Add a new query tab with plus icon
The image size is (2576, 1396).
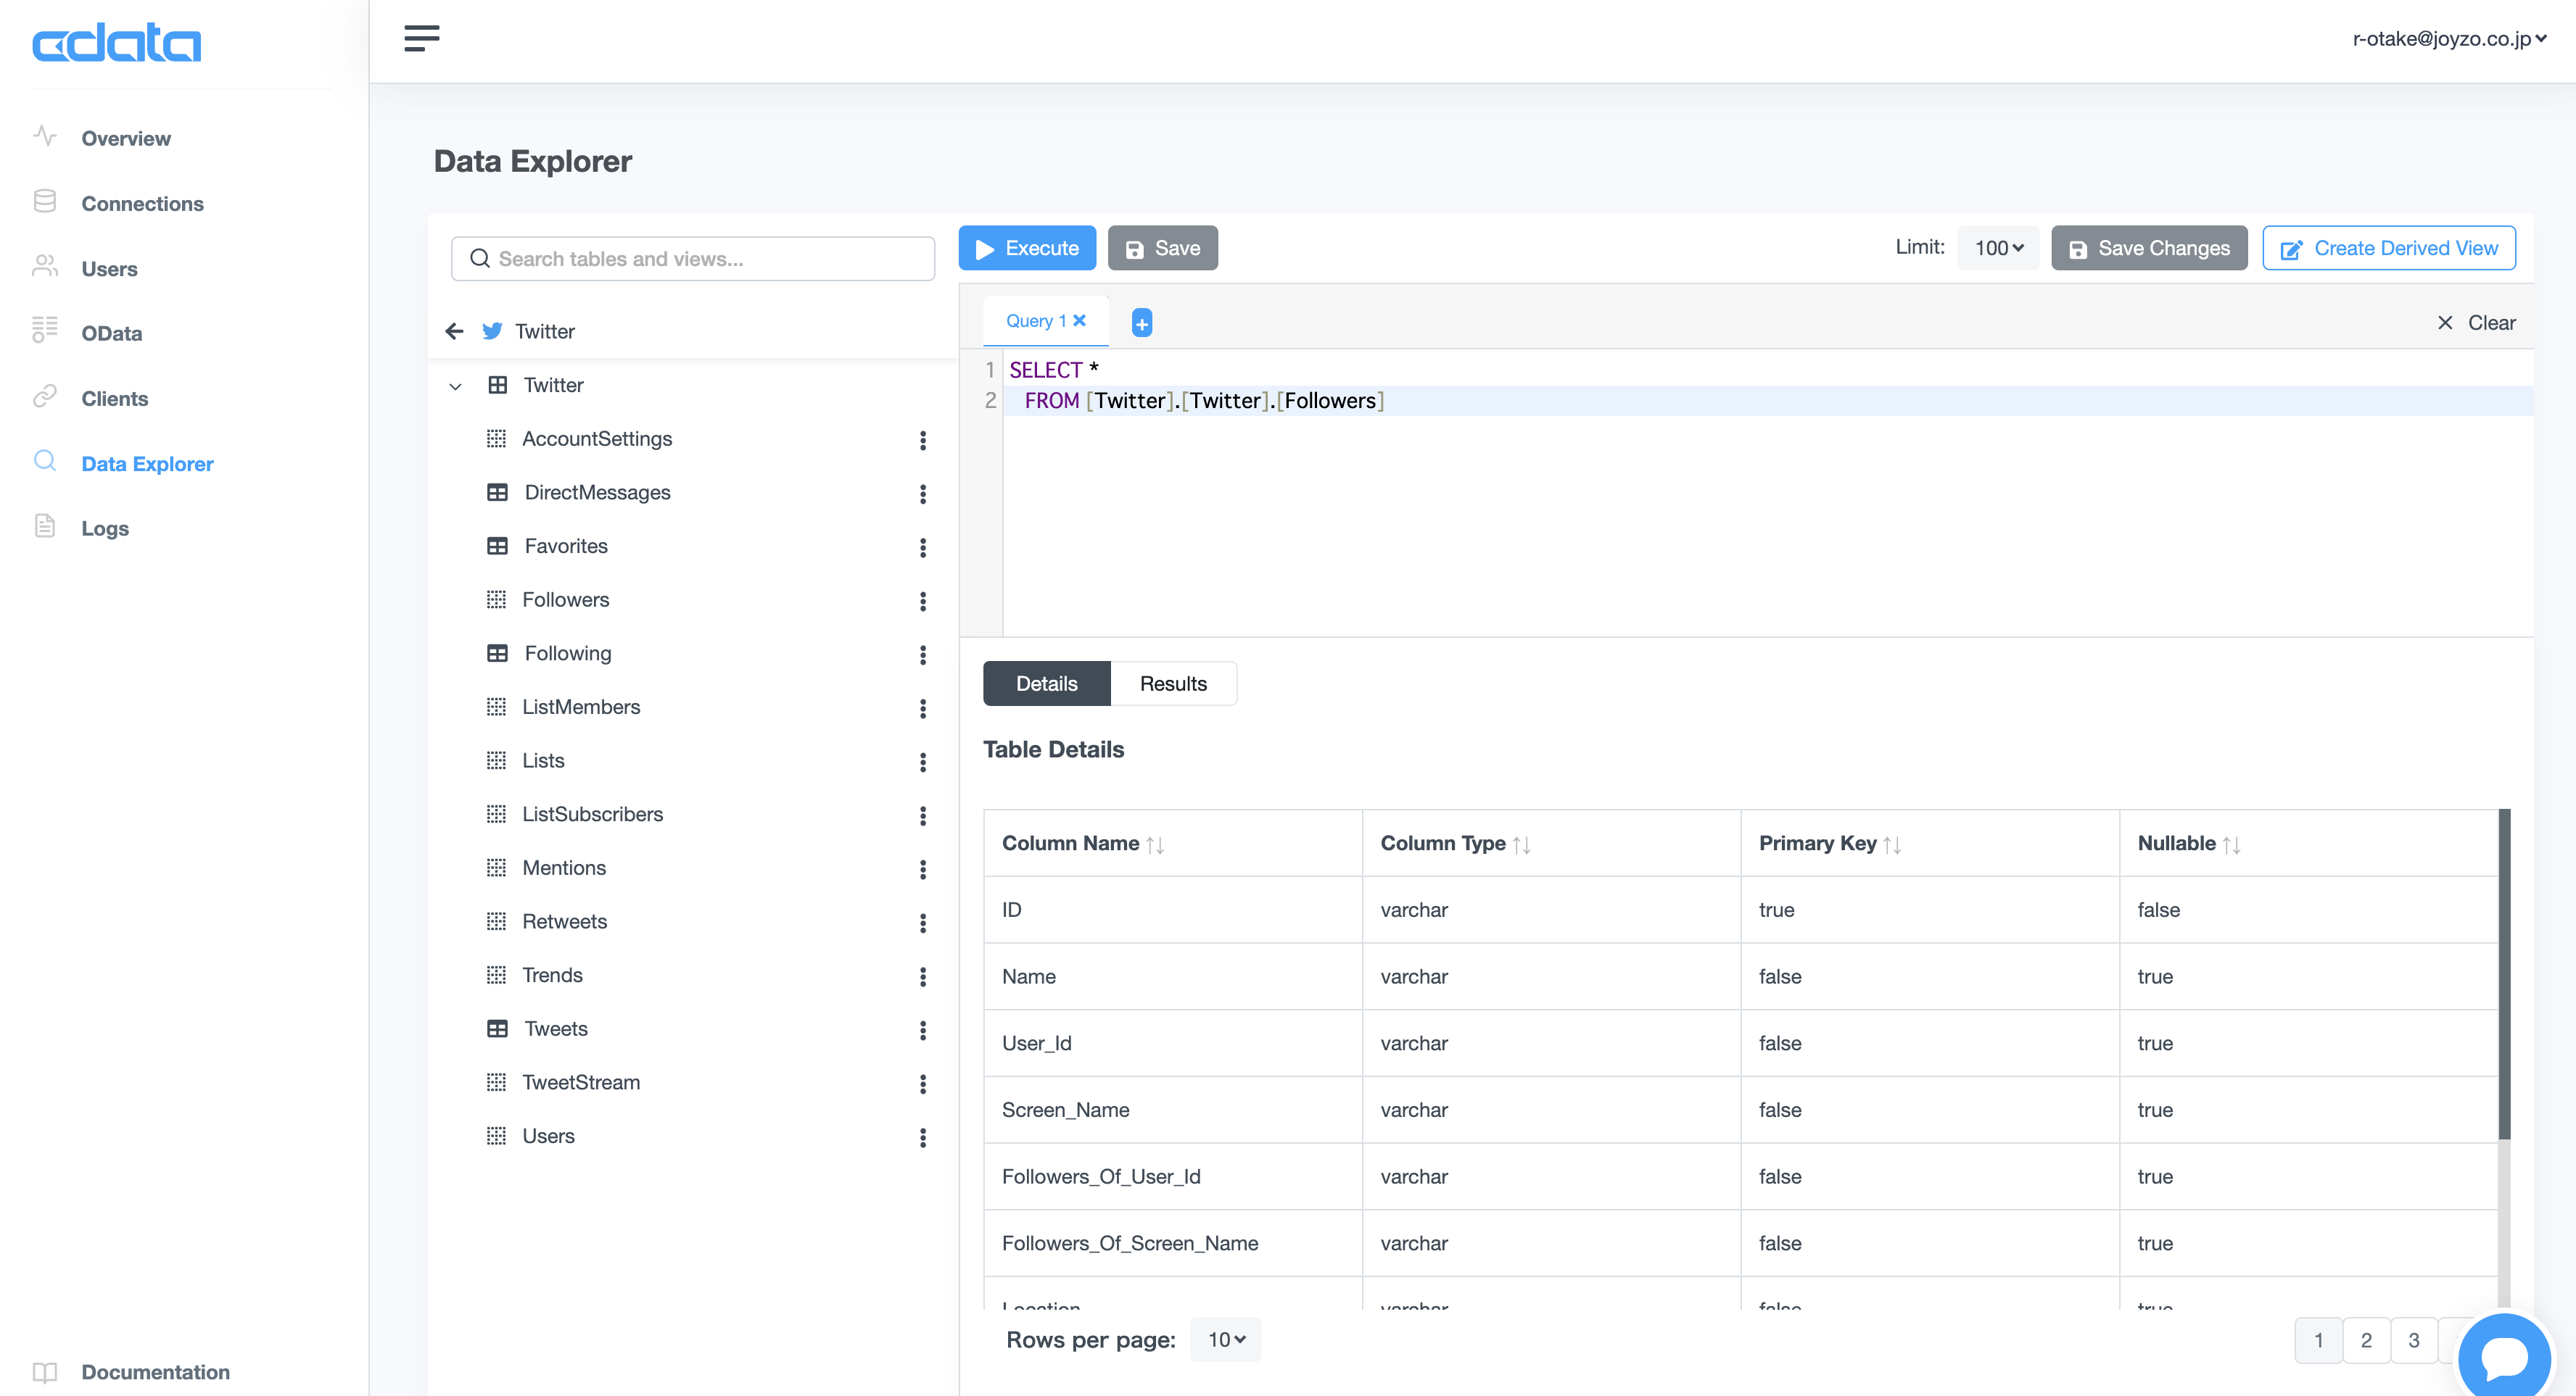(x=1141, y=323)
